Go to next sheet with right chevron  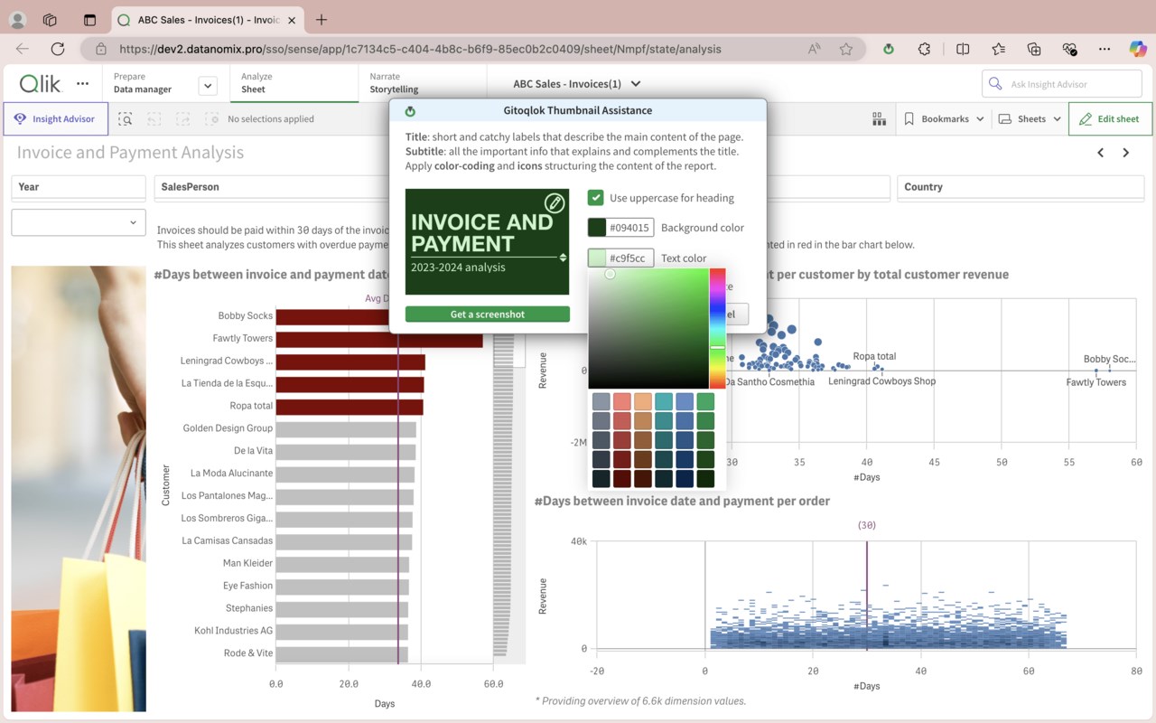pos(1125,153)
